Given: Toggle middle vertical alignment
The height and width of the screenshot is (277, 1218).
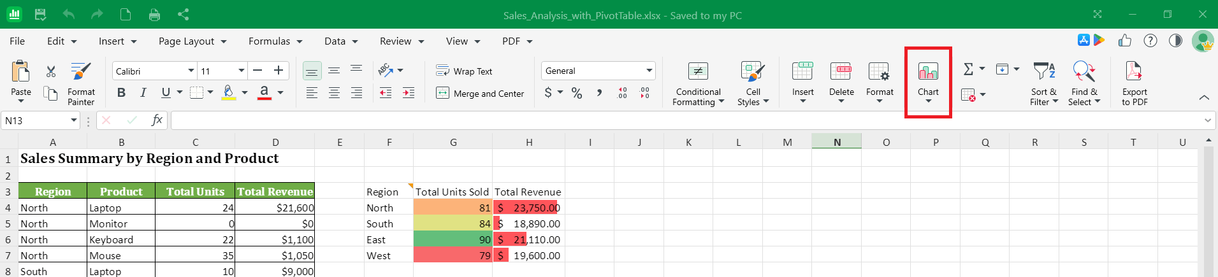Looking at the screenshot, I should [334, 70].
